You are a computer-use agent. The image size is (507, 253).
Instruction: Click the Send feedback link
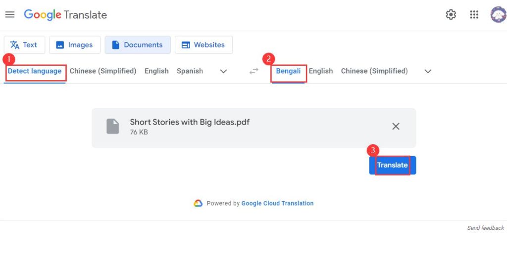click(485, 228)
